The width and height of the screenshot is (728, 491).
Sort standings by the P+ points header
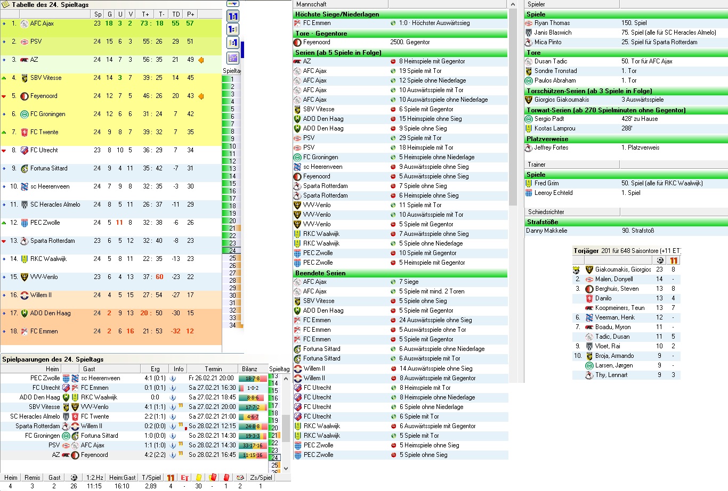190,14
